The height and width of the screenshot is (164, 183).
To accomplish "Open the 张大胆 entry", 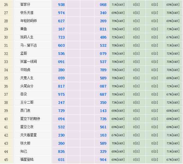I will coord(25,143).
